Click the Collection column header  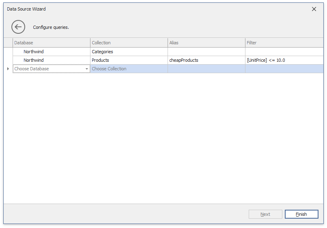129,43
